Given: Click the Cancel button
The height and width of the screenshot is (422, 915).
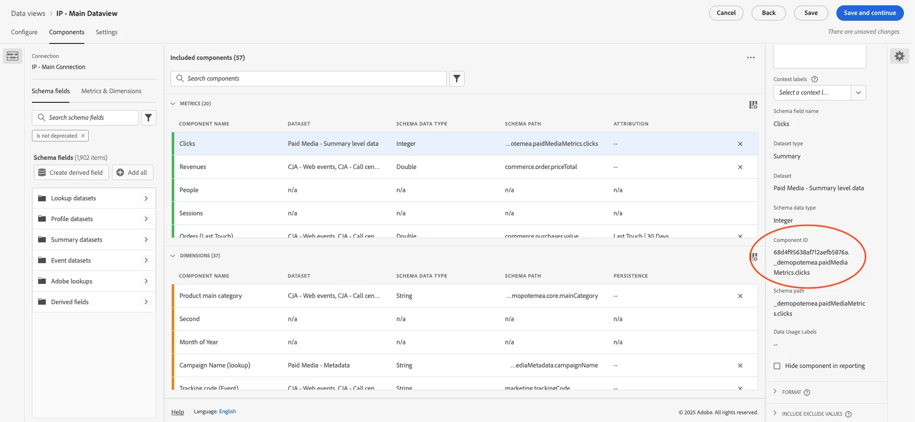Looking at the screenshot, I should 726,13.
